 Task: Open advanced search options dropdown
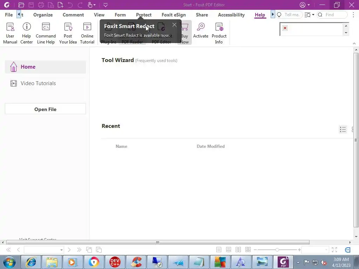[x=309, y=15]
